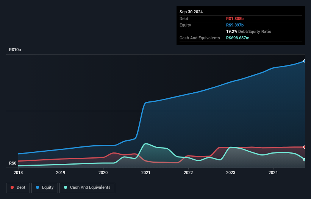This screenshot has height=199, width=311.
Task: Click the blue Equity endpoint marker
Action: [305, 61]
